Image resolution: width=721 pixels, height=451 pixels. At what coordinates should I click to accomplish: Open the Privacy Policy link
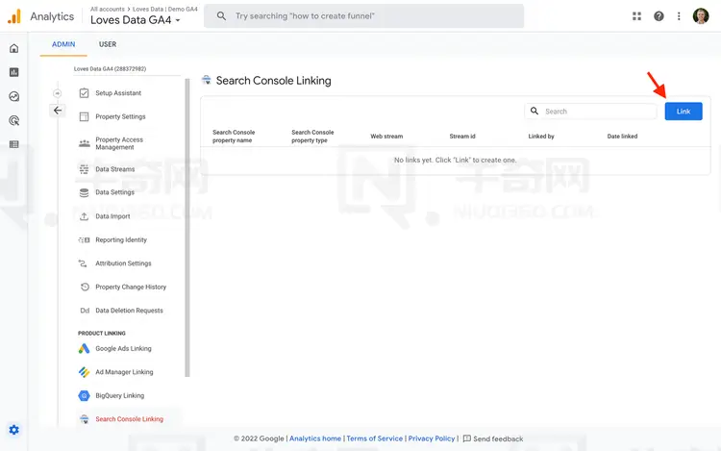pos(432,438)
